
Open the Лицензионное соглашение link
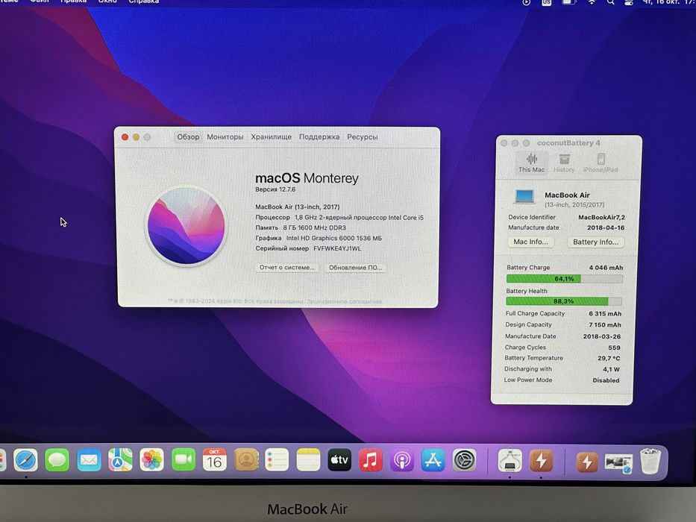click(345, 301)
